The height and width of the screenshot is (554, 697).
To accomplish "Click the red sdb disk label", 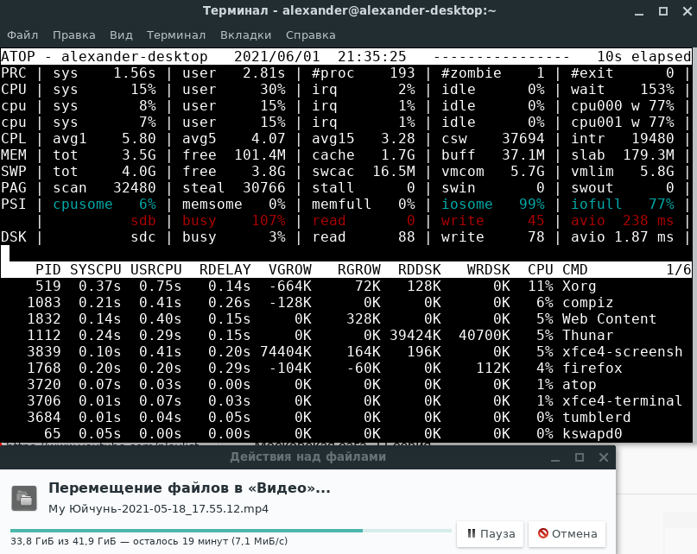I will [143, 221].
